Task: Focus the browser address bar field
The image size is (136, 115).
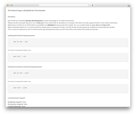Action: (64, 5)
